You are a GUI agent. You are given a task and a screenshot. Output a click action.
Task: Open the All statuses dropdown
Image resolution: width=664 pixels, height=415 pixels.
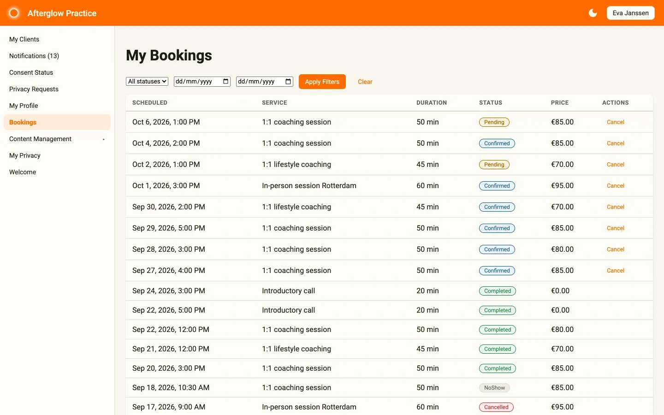point(147,82)
